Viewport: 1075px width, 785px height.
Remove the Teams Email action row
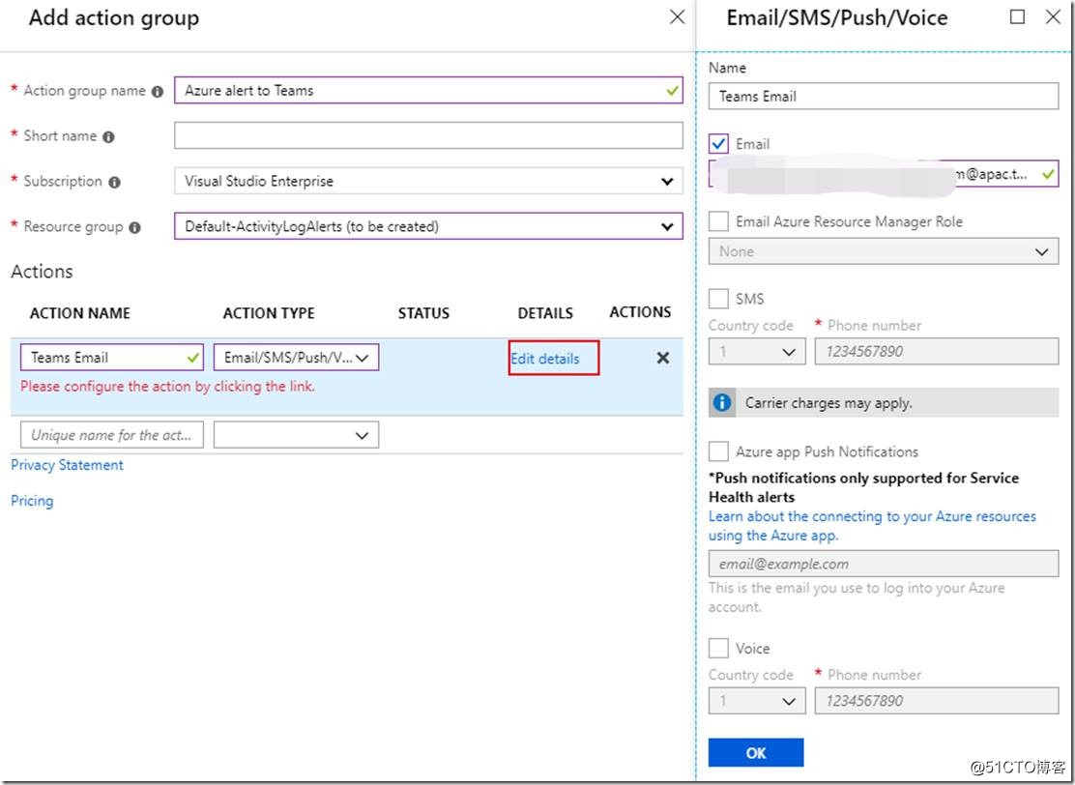click(x=663, y=358)
